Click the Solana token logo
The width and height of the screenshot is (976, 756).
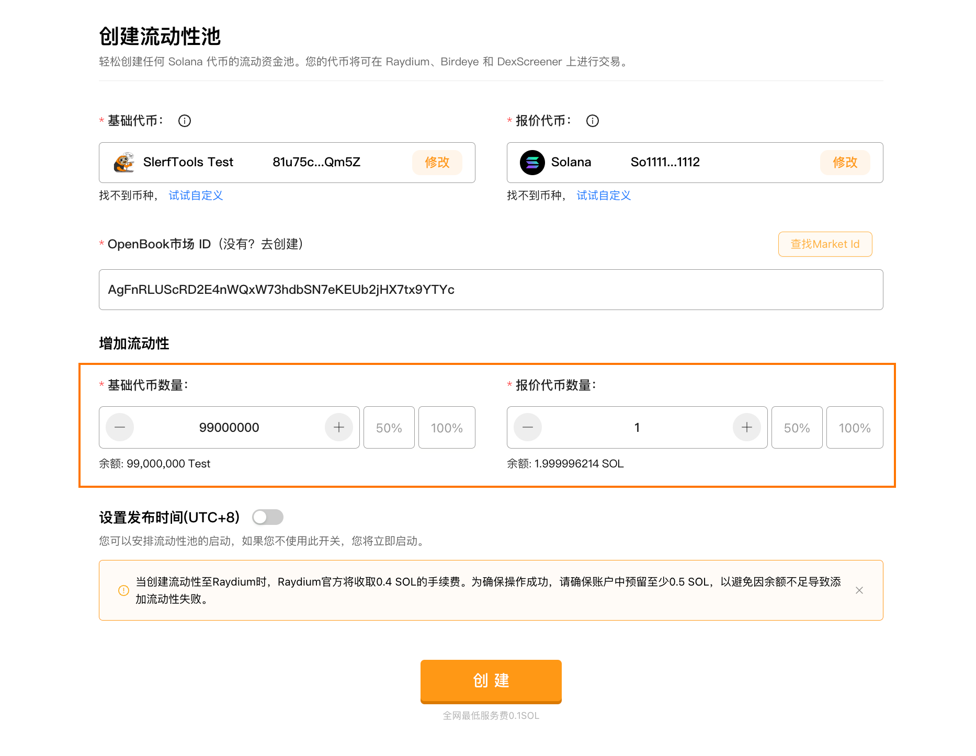coord(532,163)
